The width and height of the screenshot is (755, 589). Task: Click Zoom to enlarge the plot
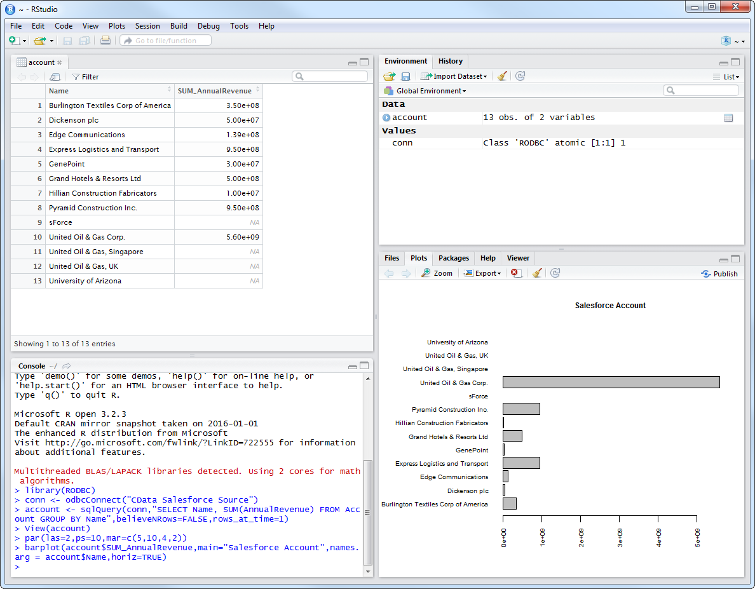(x=437, y=273)
